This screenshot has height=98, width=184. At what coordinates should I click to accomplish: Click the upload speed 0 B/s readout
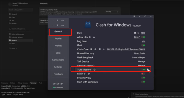click(58, 20)
